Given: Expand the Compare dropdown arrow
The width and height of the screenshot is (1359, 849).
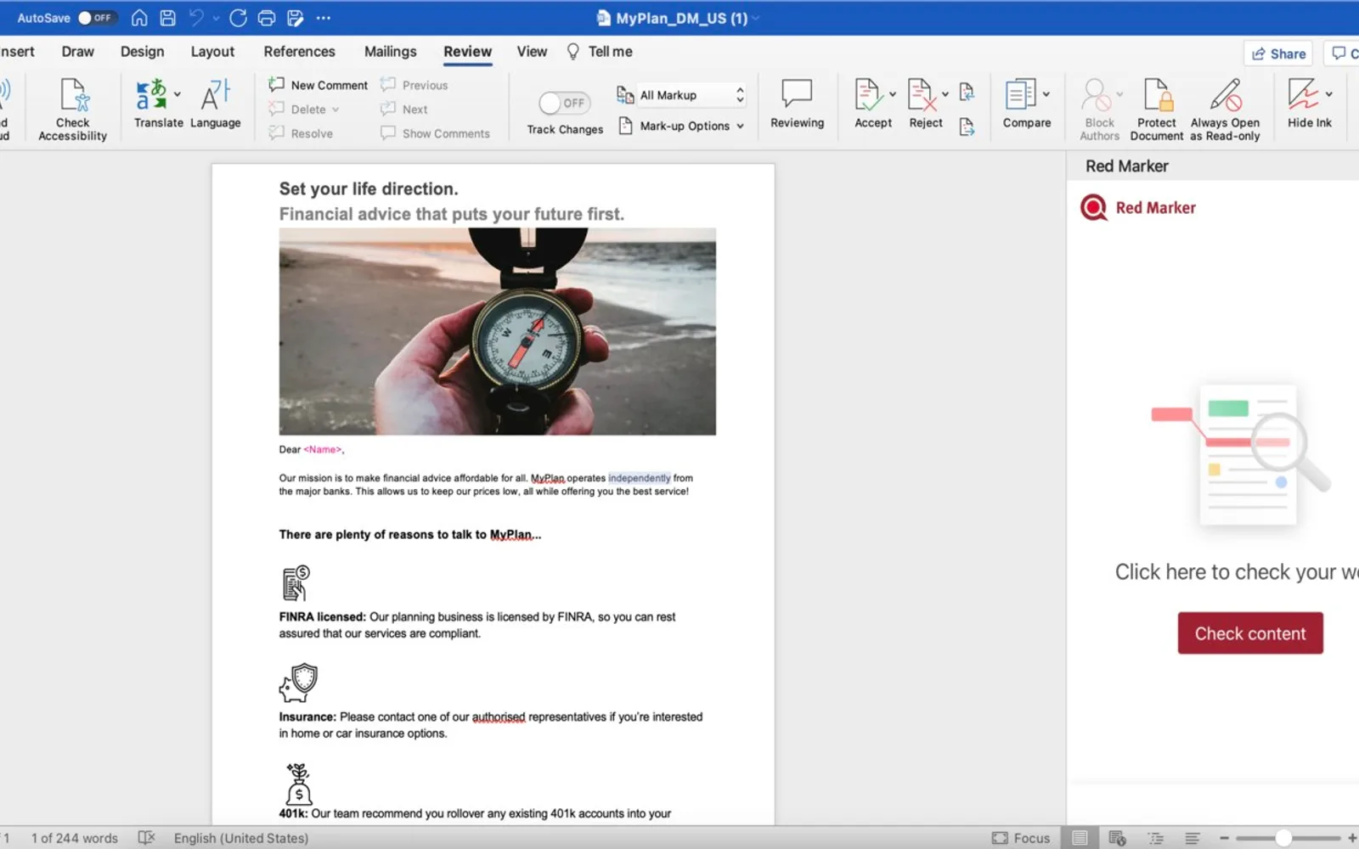Looking at the screenshot, I should tap(1046, 94).
